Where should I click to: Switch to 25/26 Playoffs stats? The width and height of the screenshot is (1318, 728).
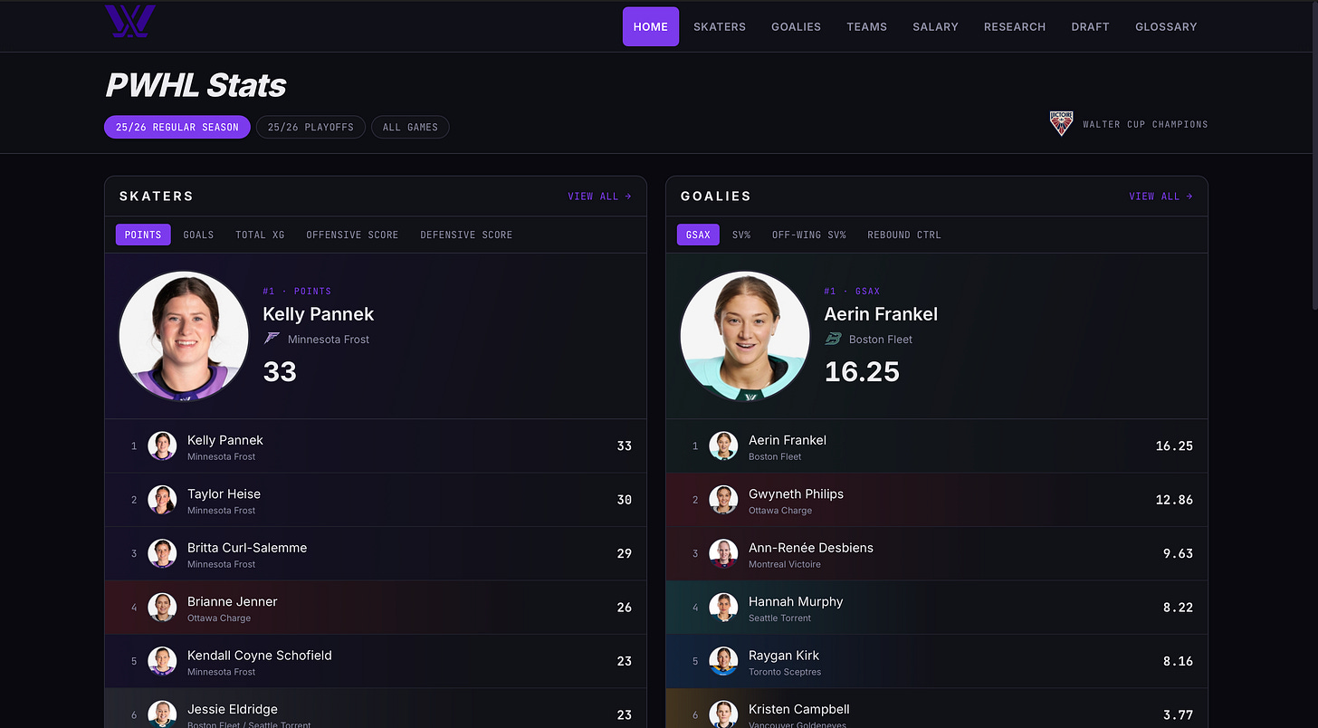[x=311, y=127]
